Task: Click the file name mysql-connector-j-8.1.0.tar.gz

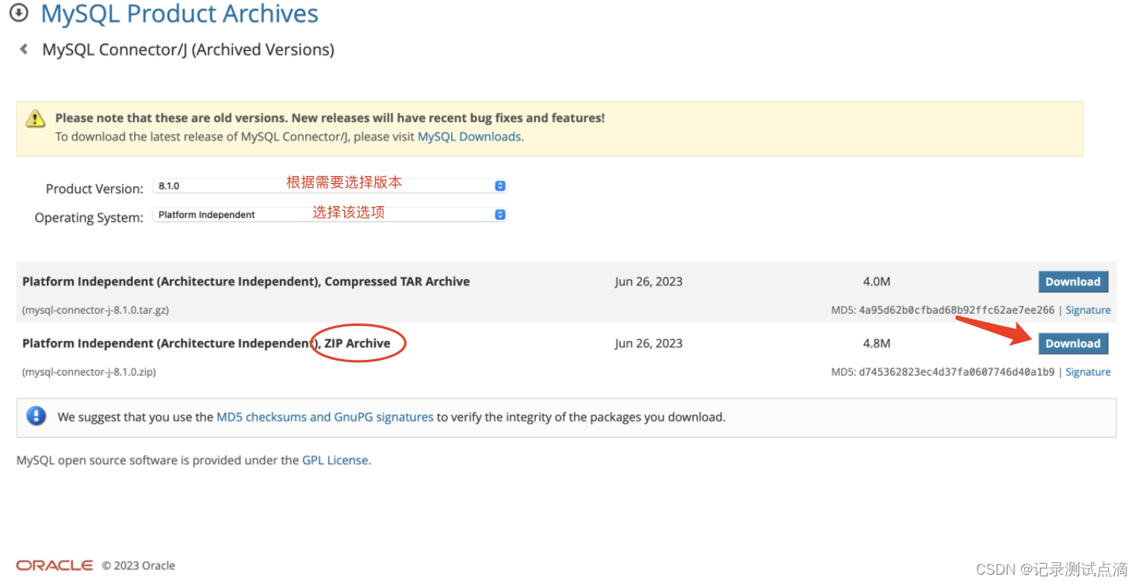Action: coord(95,310)
